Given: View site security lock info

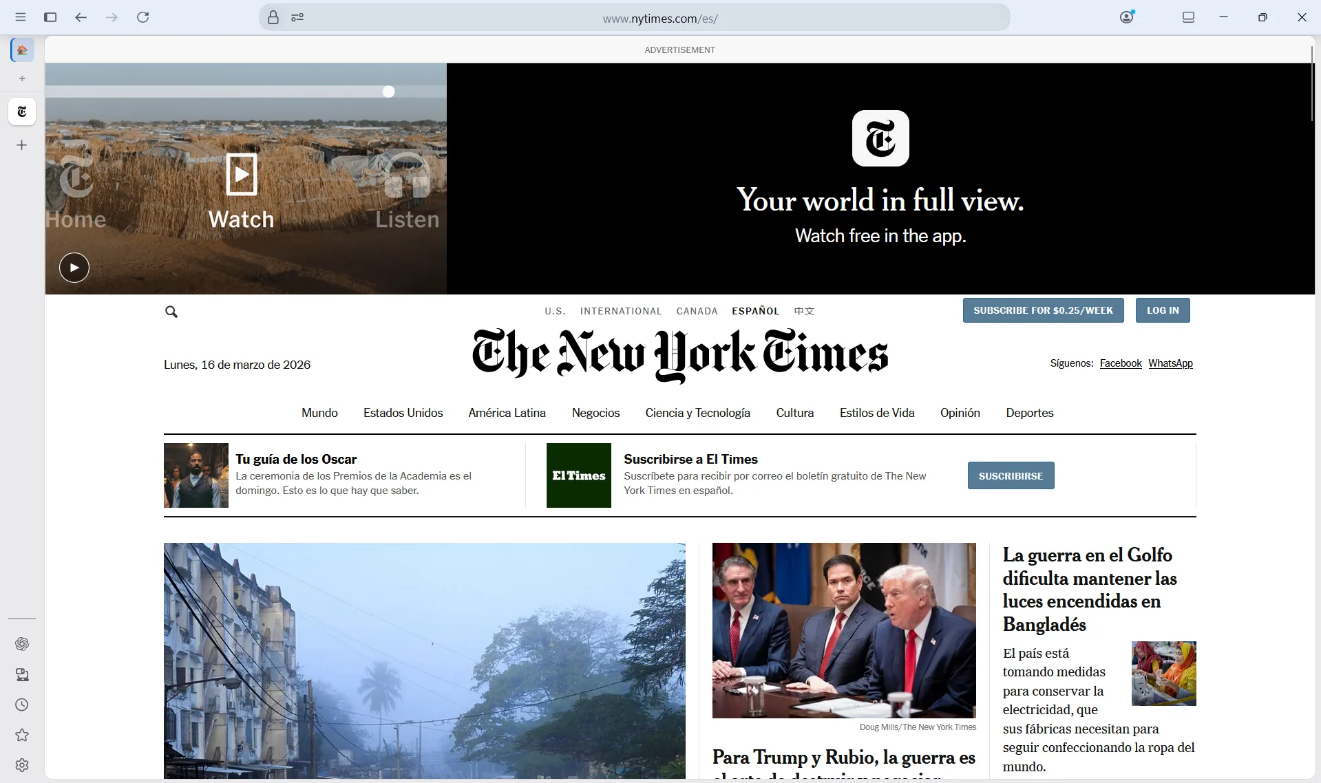Looking at the screenshot, I should tap(273, 17).
